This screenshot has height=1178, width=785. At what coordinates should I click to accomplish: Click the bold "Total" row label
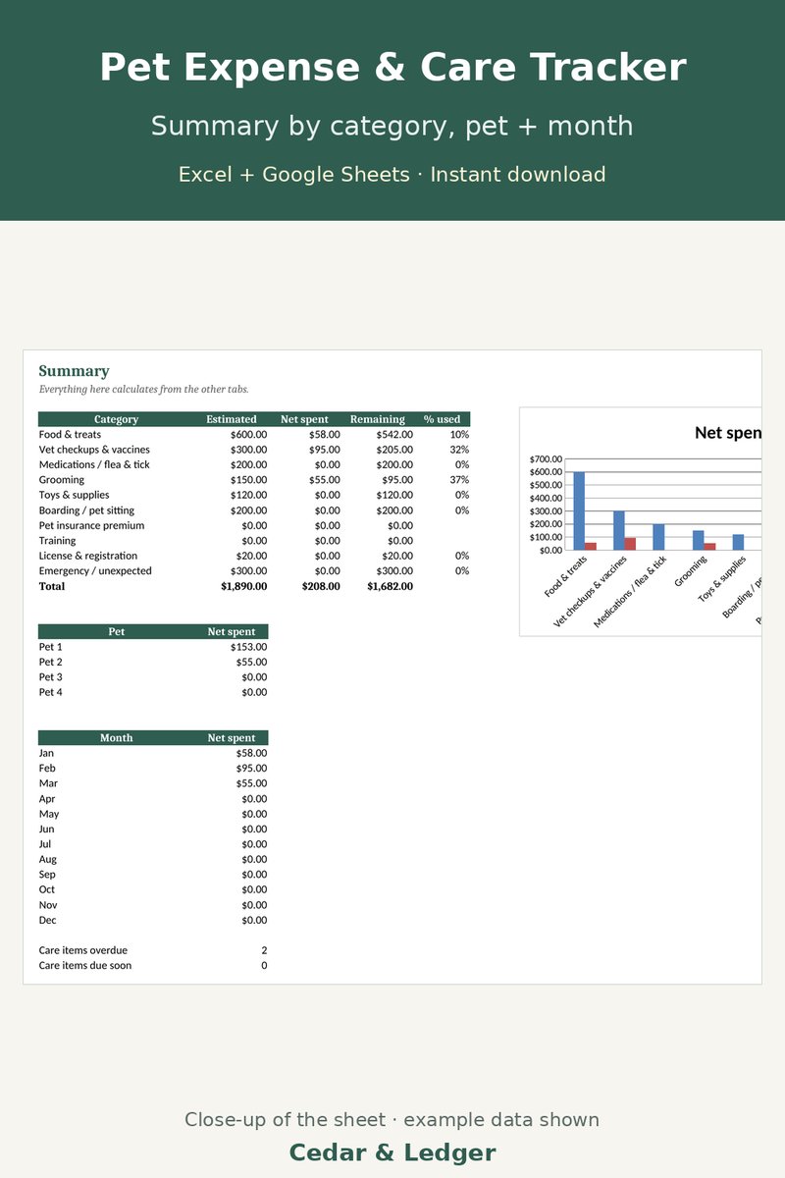click(x=52, y=586)
